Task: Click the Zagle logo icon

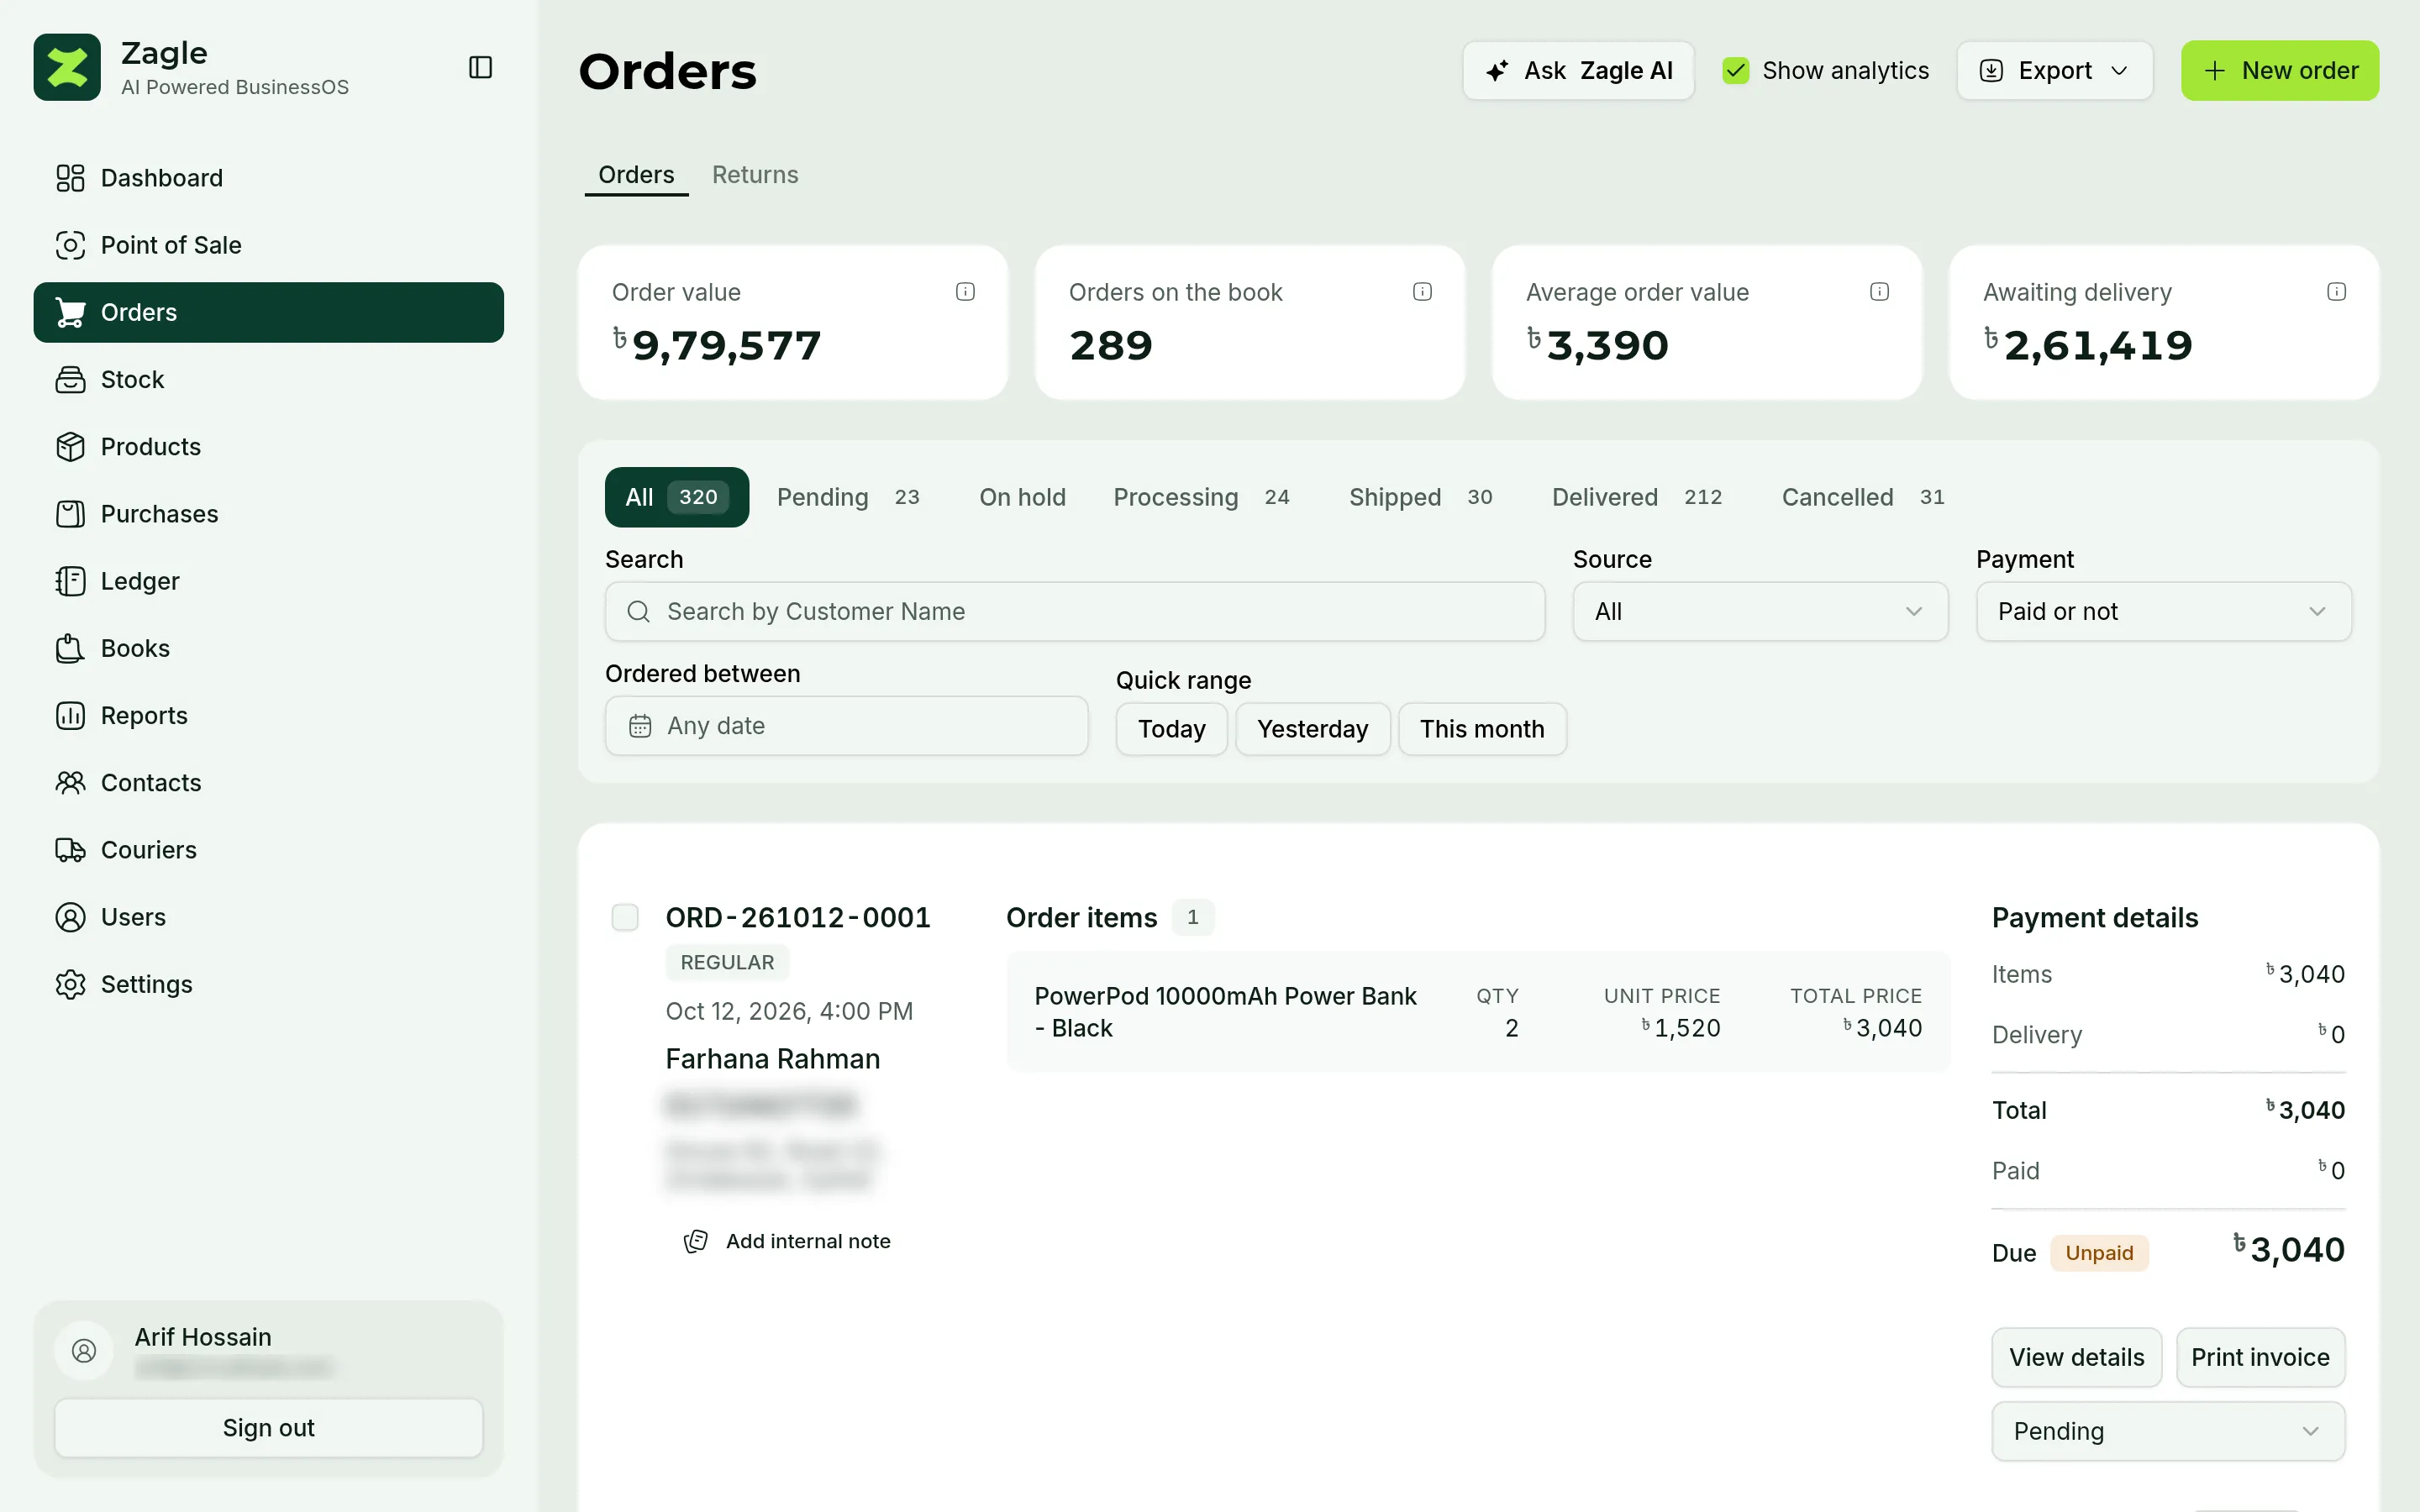Action: [67, 67]
